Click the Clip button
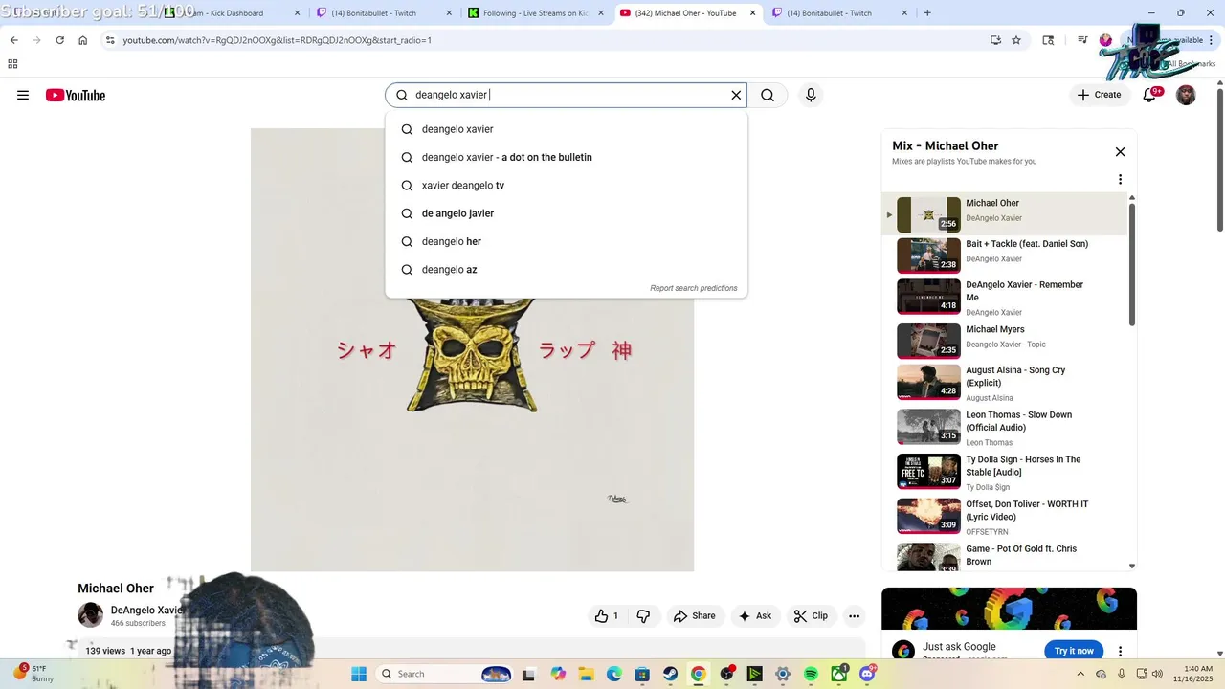 coord(811,616)
